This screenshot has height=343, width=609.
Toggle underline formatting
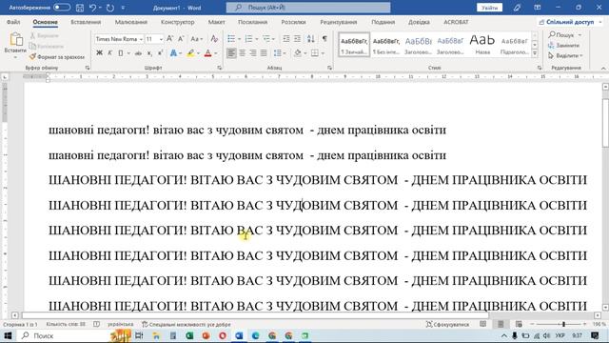121,53
